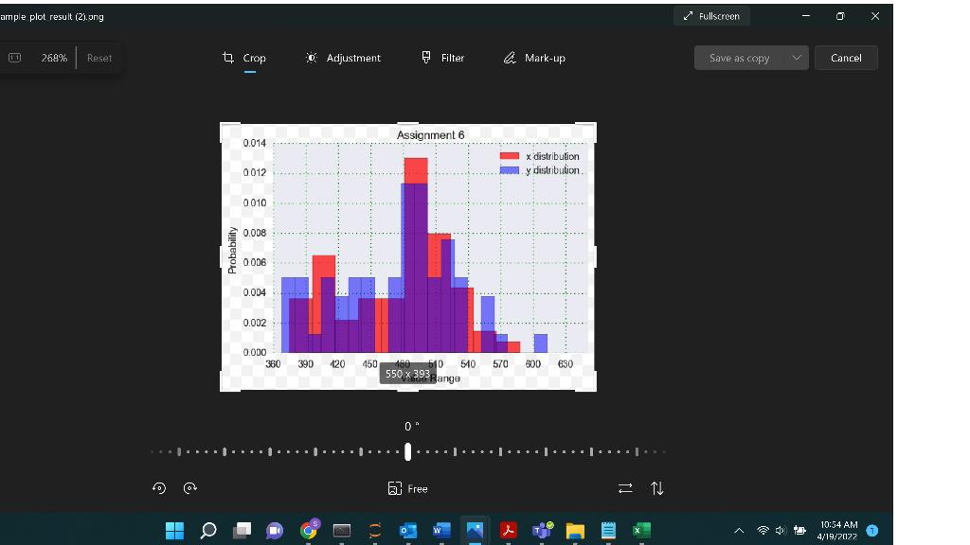Screen dimensions: 970x545
Task: Rotate the photo counterclockwise
Action: [x=160, y=488]
